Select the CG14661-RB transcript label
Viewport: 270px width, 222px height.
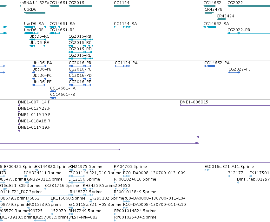point(62,30)
